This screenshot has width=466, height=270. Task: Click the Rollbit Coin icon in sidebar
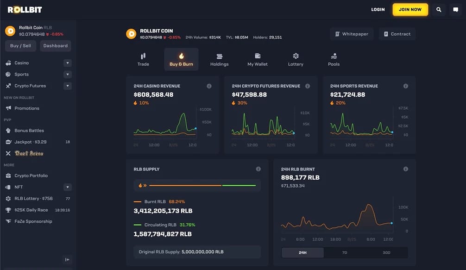tap(10, 31)
